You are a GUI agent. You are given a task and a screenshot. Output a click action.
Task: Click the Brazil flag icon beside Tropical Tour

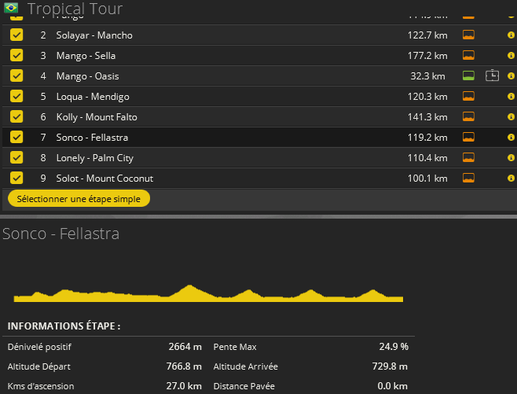11,8
